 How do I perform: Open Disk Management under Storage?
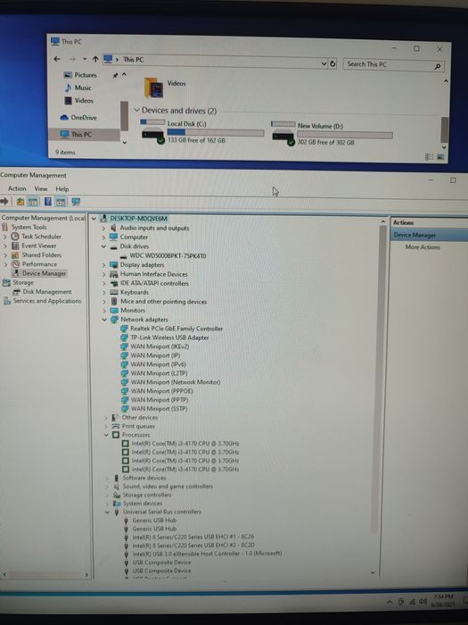point(47,291)
